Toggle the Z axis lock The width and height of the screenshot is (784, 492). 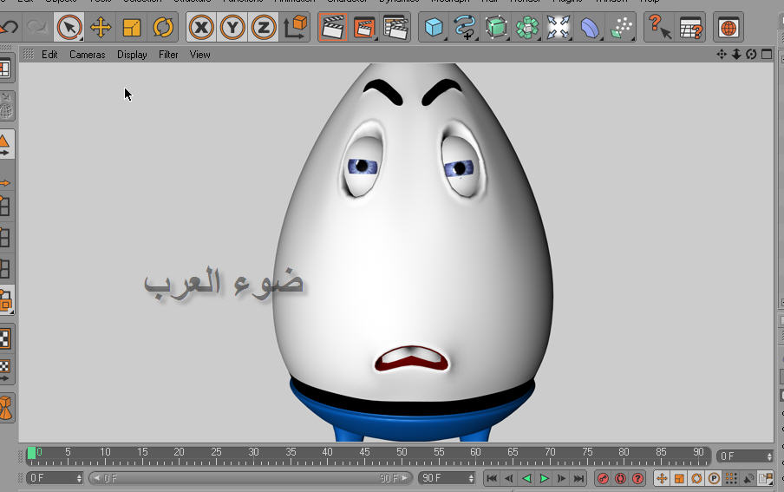tap(264, 27)
